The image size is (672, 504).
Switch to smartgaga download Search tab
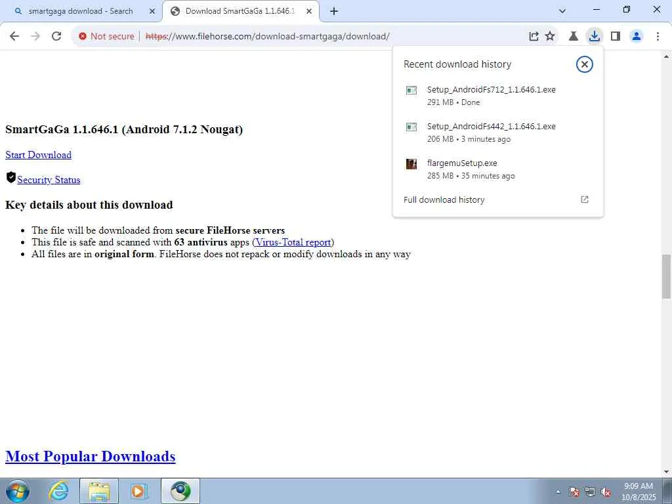click(x=81, y=11)
